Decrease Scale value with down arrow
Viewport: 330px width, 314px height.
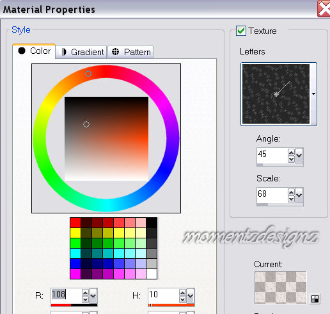coord(291,199)
